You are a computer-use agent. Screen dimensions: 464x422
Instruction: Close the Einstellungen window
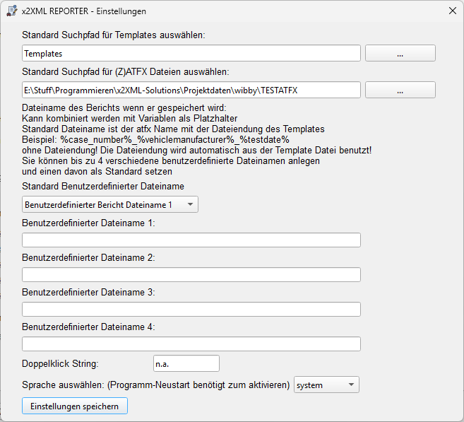[452, 11]
